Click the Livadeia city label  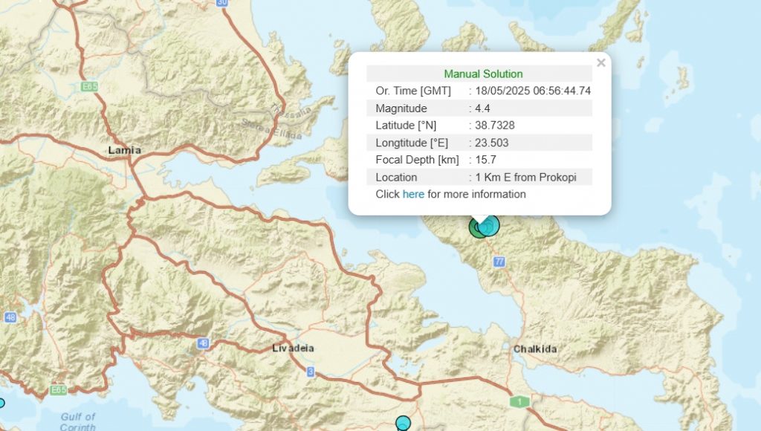tap(293, 348)
